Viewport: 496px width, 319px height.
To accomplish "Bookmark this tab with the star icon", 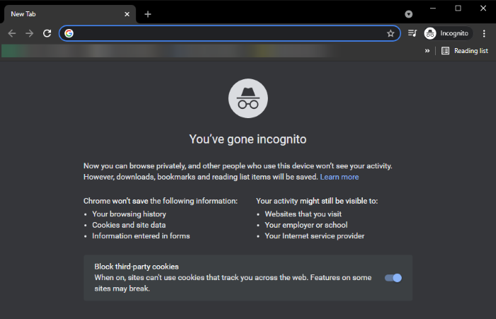I will 390,33.
